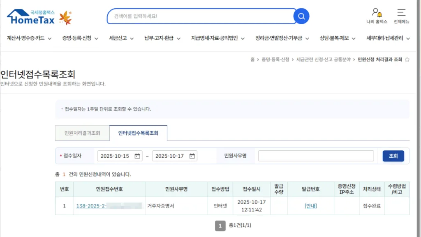Switch to the 민원처리결과조회 tab
Screen dimensions: 421x237
click(82, 133)
